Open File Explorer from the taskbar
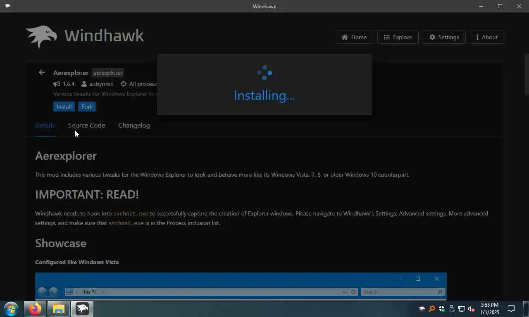Screen dimensions: 529x317 [x=59, y=309]
